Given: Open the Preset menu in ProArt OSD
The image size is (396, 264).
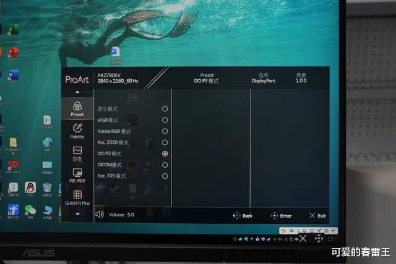Looking at the screenshot, I should click(x=77, y=109).
